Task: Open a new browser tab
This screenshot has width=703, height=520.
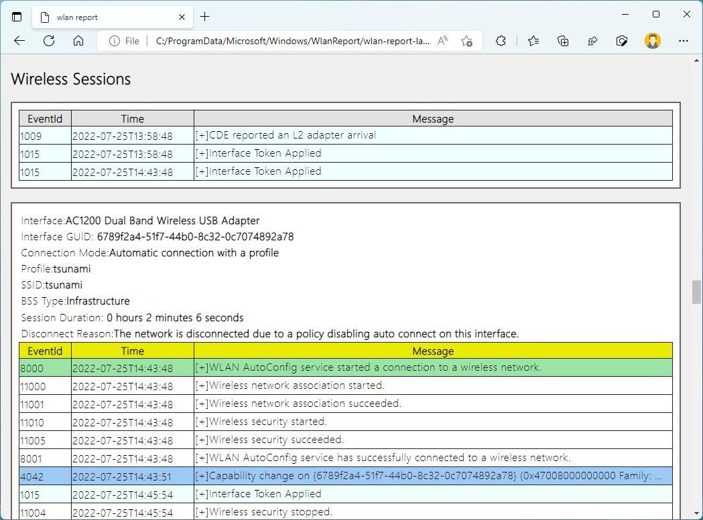Action: coord(205,16)
